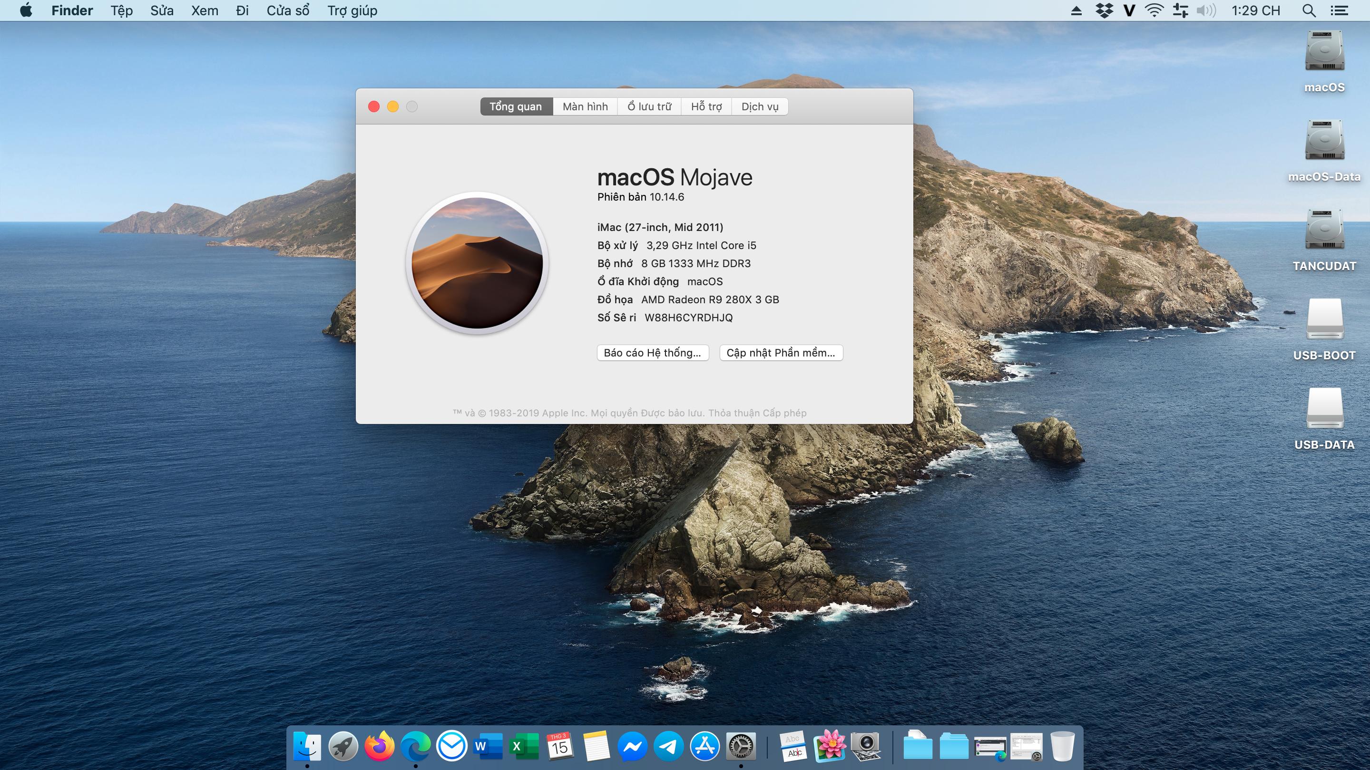
Task: Open the Apple menu
Action: [26, 10]
